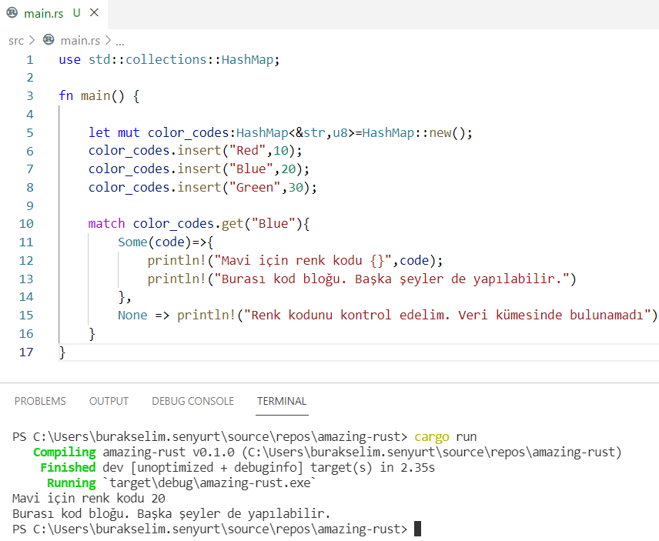Close the main.rs editor tab
659x541 pixels.
[x=94, y=13]
